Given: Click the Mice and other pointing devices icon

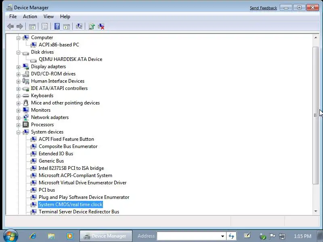Looking at the screenshot, I should (26, 103).
